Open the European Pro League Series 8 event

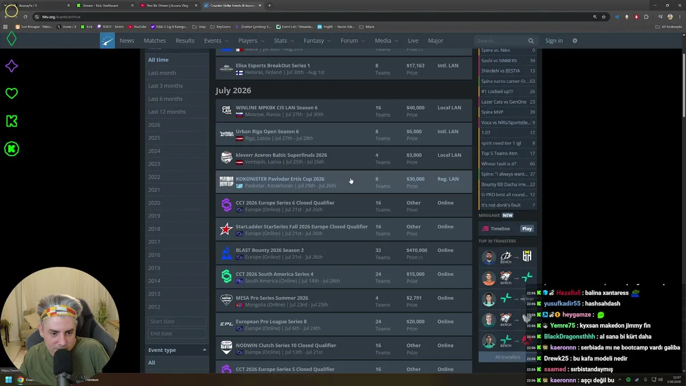point(271,322)
